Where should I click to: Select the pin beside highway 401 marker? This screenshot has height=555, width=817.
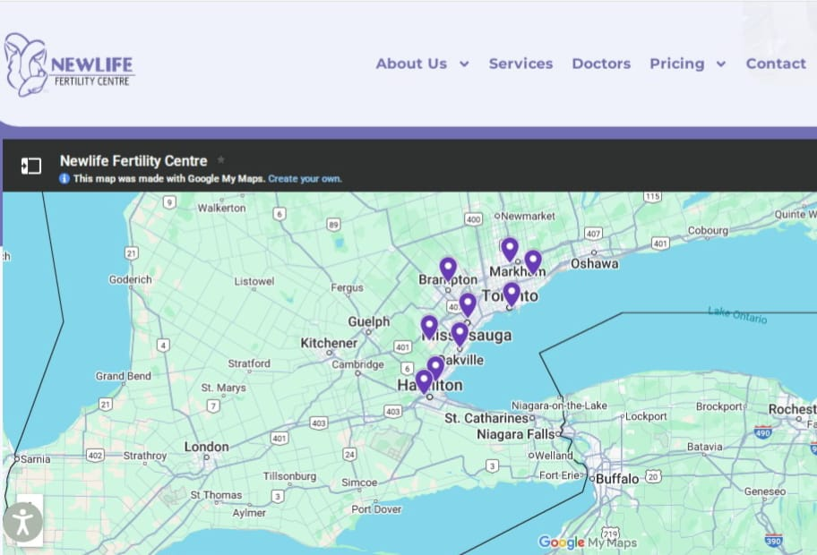468,305
